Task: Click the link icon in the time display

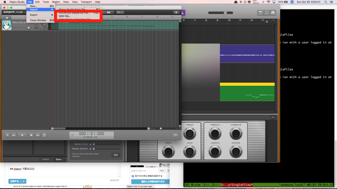Action: 72,135
